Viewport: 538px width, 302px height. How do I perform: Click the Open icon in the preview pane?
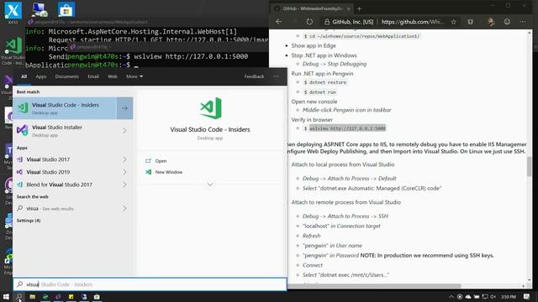148,161
